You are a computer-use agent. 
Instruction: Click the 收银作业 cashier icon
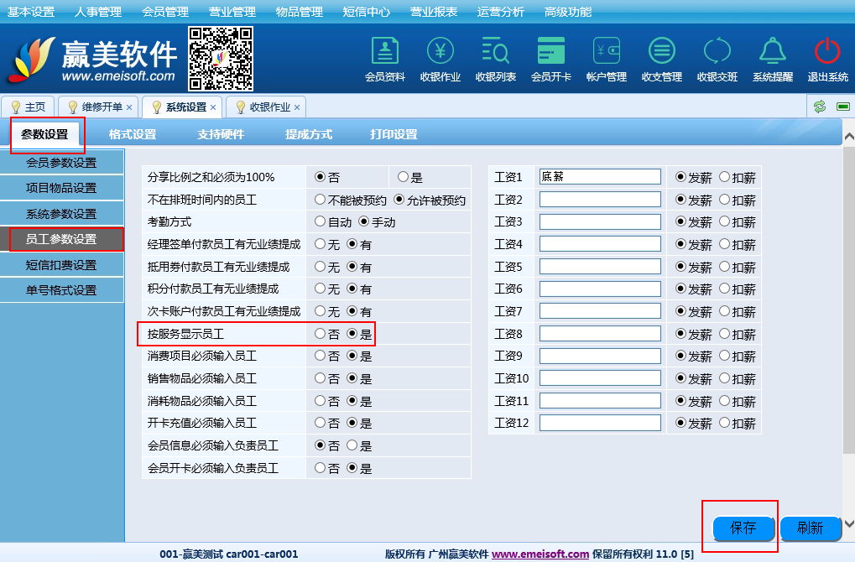(441, 52)
